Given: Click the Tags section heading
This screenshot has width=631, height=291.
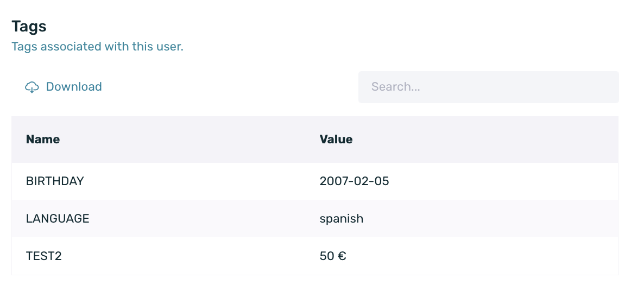Looking at the screenshot, I should tap(29, 27).
